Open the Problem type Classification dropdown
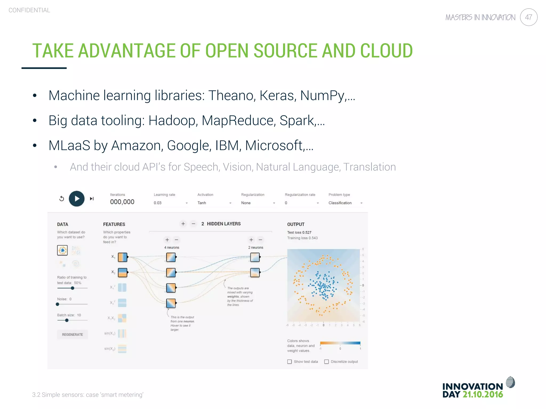Screen dimensions: 546x409 (x=346, y=203)
